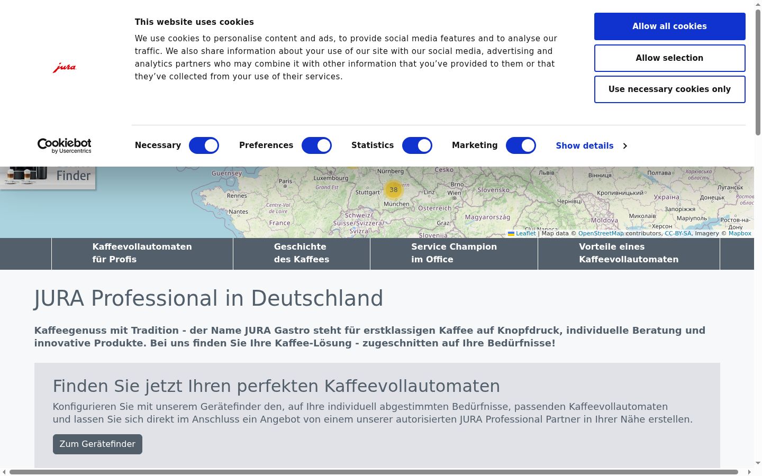Click the map cluster marker labeled 38
Viewport: 762px width, 476px height.
(x=393, y=189)
